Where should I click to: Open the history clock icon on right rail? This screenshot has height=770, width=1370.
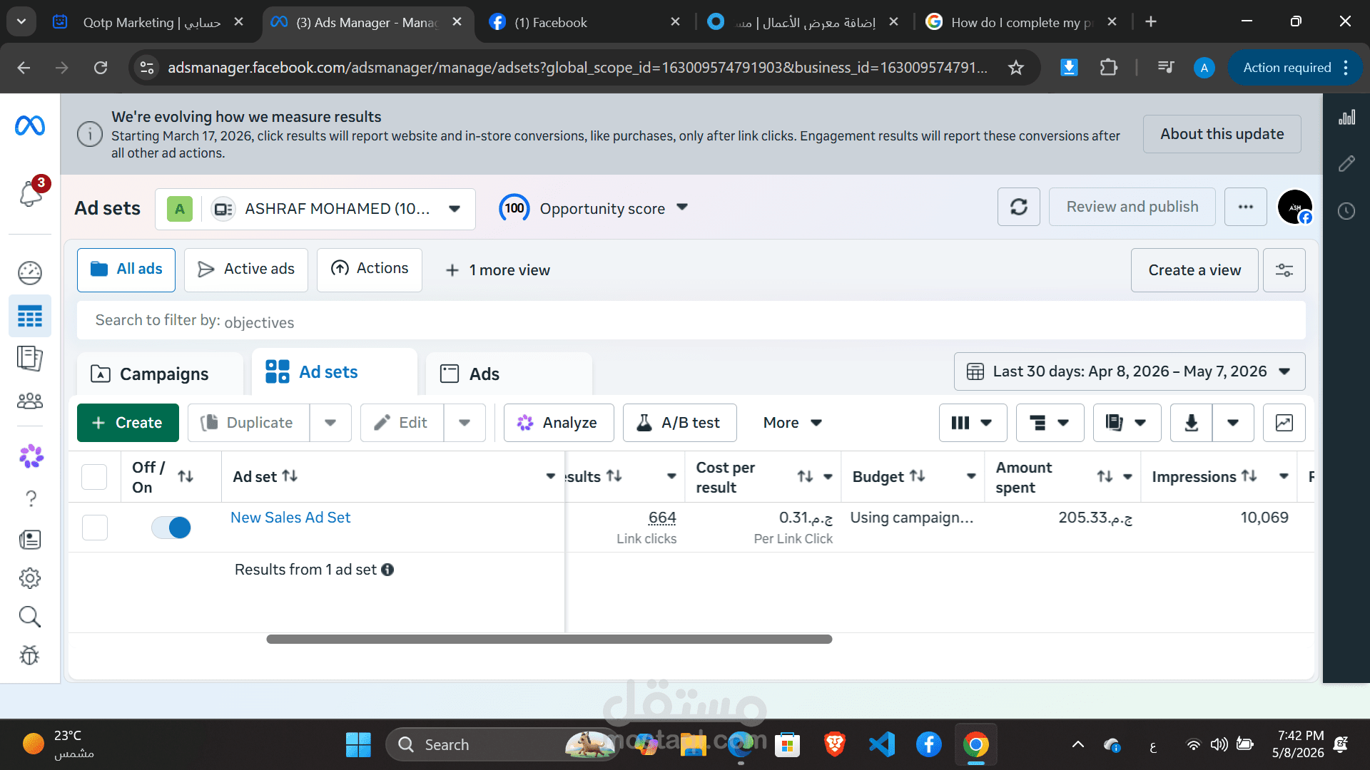(x=1346, y=211)
